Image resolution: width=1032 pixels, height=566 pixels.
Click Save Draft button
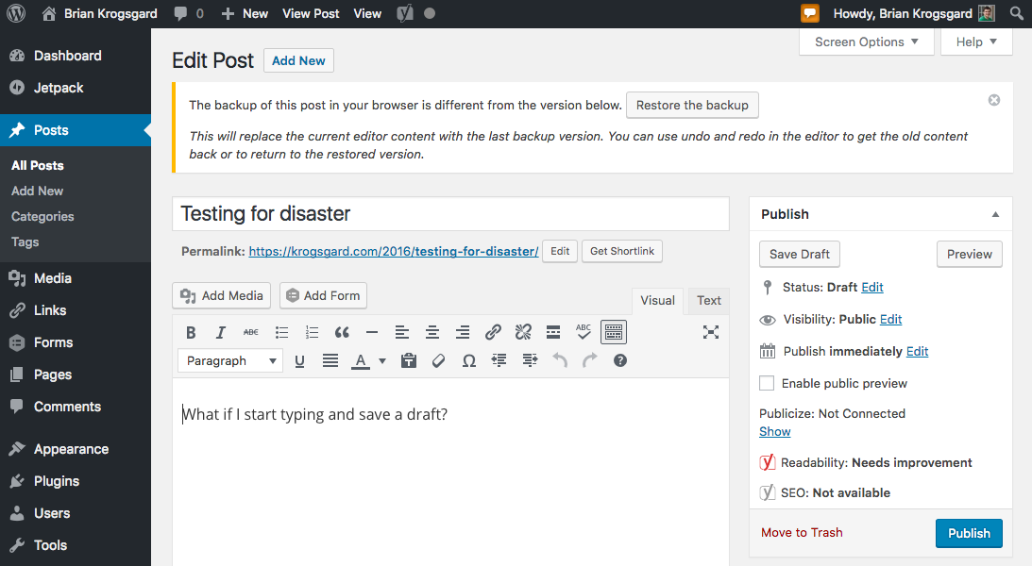click(800, 255)
